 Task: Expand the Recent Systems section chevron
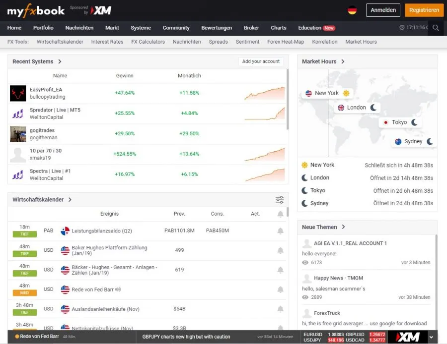(x=60, y=61)
